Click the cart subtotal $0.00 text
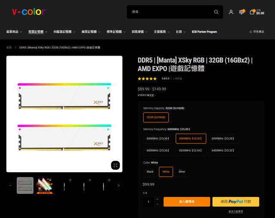This screenshot has height=218, width=275. 260,13
